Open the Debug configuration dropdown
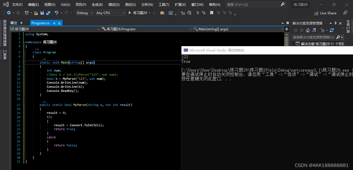This screenshot has height=170, width=353. coord(85,13)
